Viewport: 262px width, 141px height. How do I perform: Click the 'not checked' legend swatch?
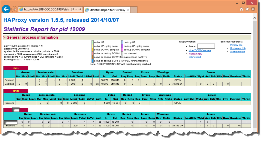(122, 53)
